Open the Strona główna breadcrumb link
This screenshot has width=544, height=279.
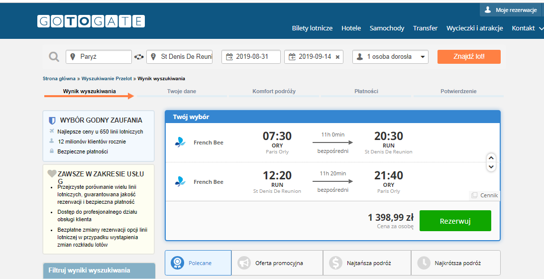pyautogui.click(x=59, y=79)
